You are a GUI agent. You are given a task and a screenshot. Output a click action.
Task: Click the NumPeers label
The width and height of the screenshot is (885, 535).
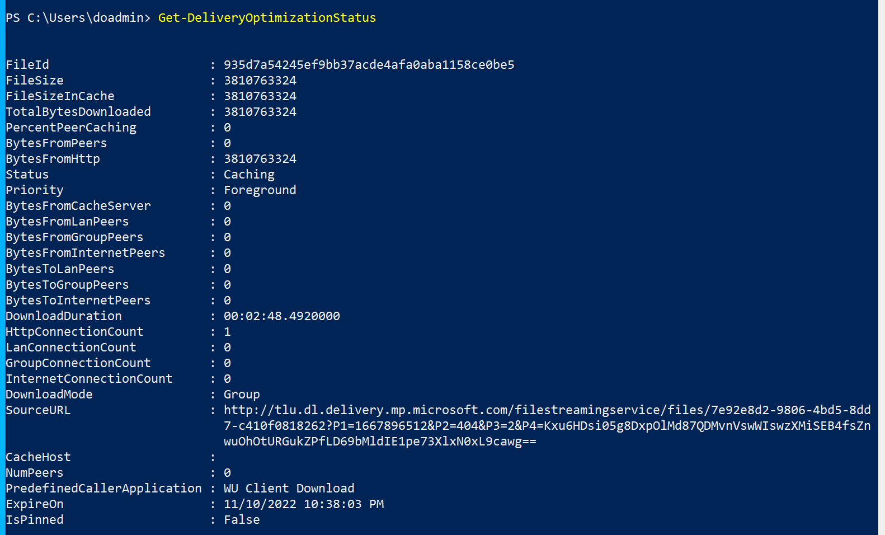coord(34,473)
